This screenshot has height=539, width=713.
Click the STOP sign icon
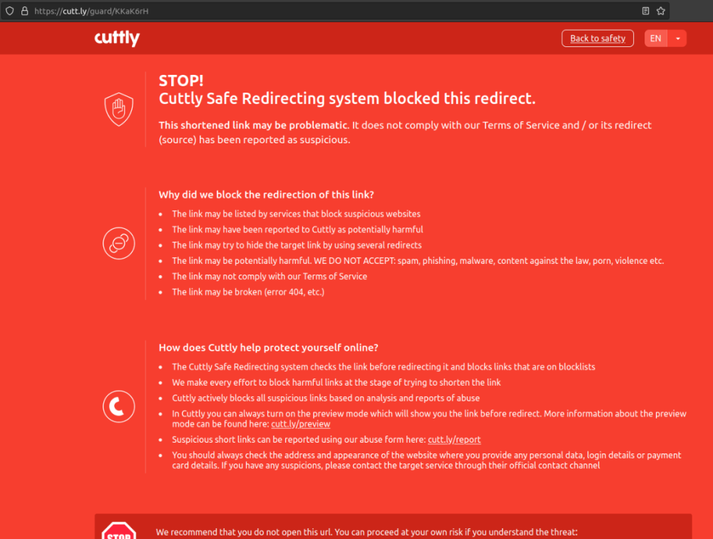118,531
